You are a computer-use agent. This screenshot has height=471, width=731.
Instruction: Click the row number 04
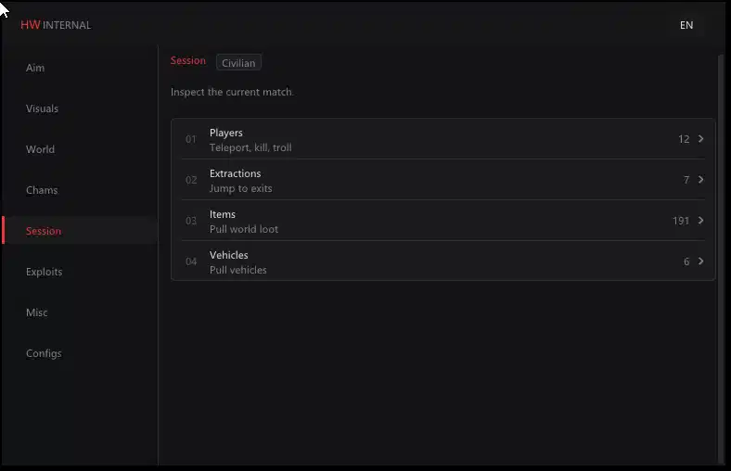tap(191, 261)
